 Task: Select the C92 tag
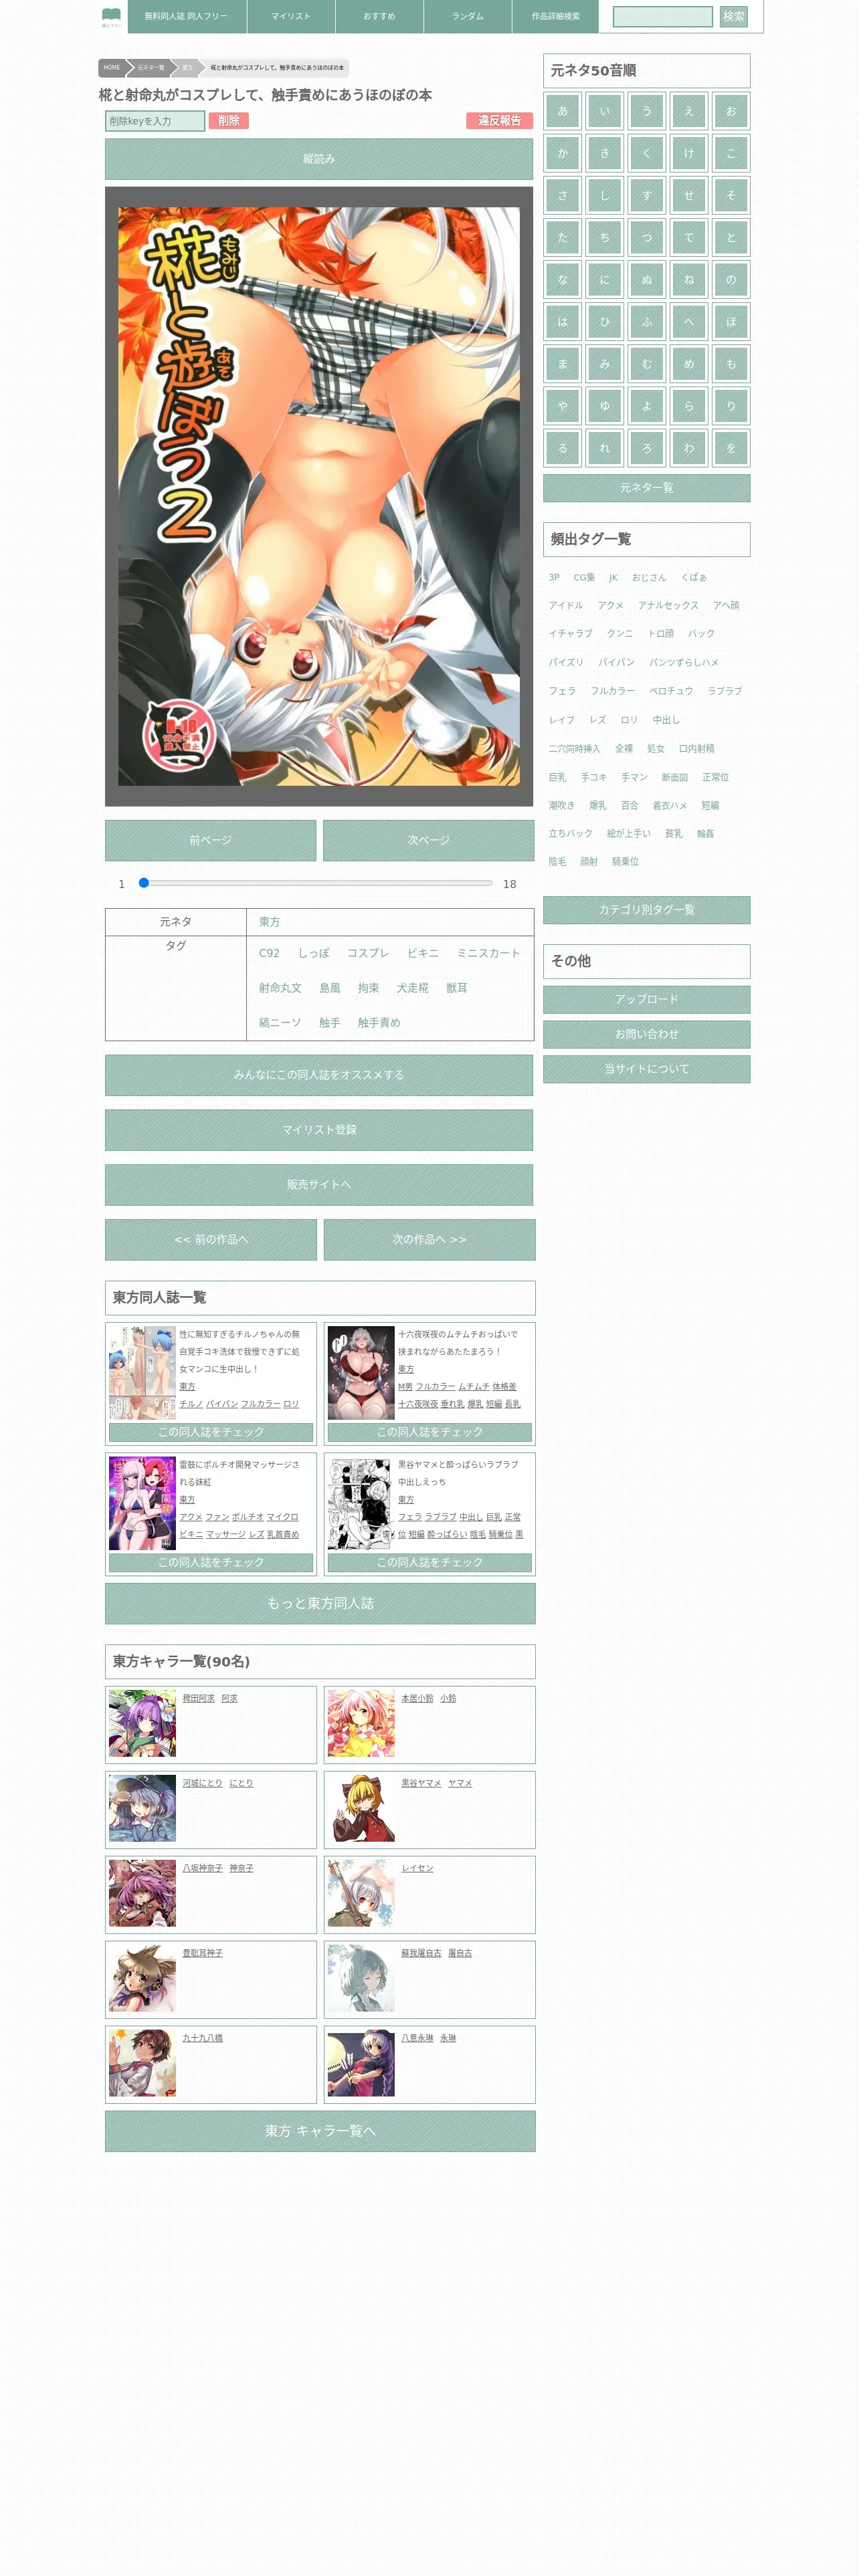[269, 953]
